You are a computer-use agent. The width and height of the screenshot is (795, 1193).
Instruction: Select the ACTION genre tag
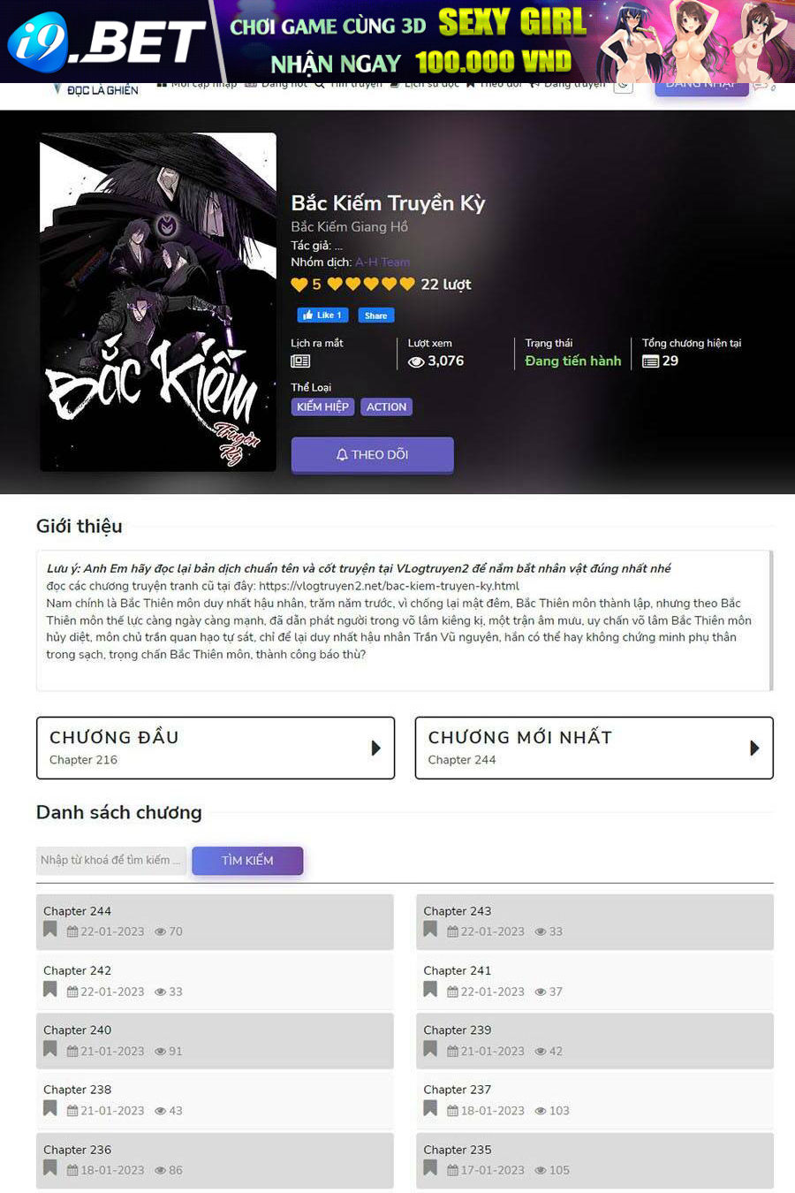coord(386,407)
